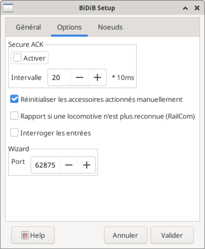Enable the Secure ACK Activer checkbox

coord(17,58)
